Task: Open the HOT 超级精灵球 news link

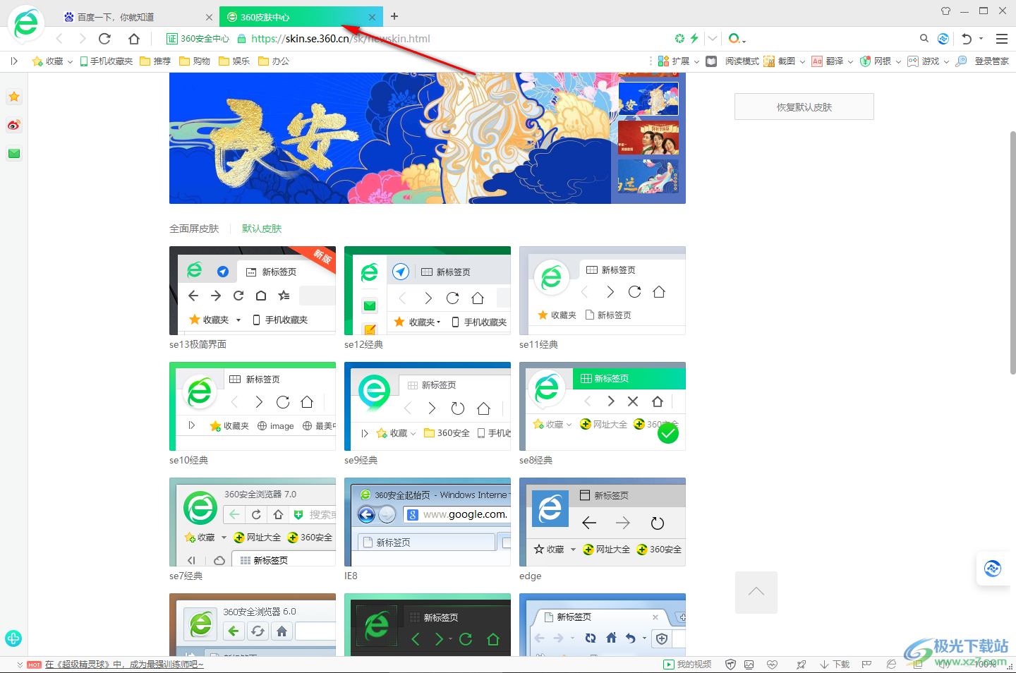Action: pyautogui.click(x=124, y=665)
